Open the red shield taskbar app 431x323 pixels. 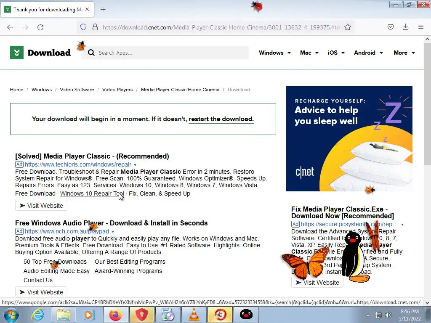[141, 315]
